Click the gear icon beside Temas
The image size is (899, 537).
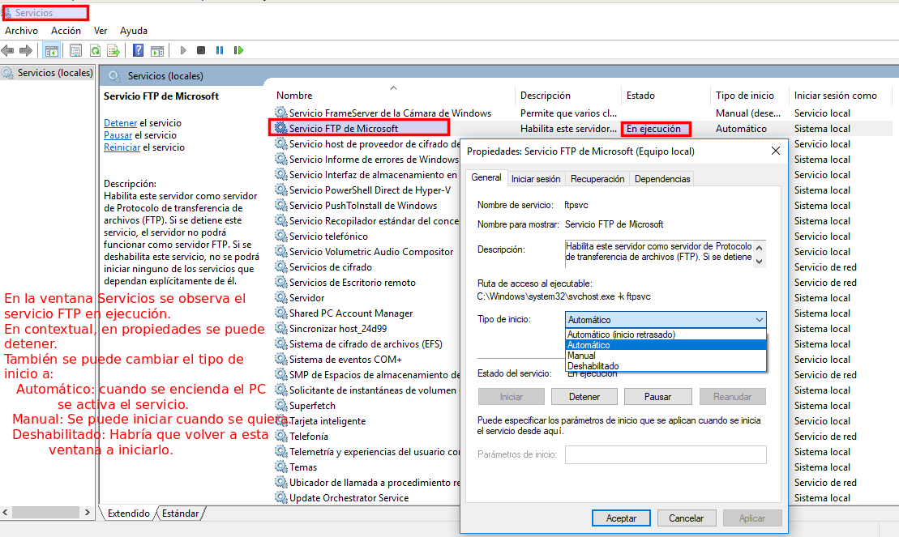point(281,467)
